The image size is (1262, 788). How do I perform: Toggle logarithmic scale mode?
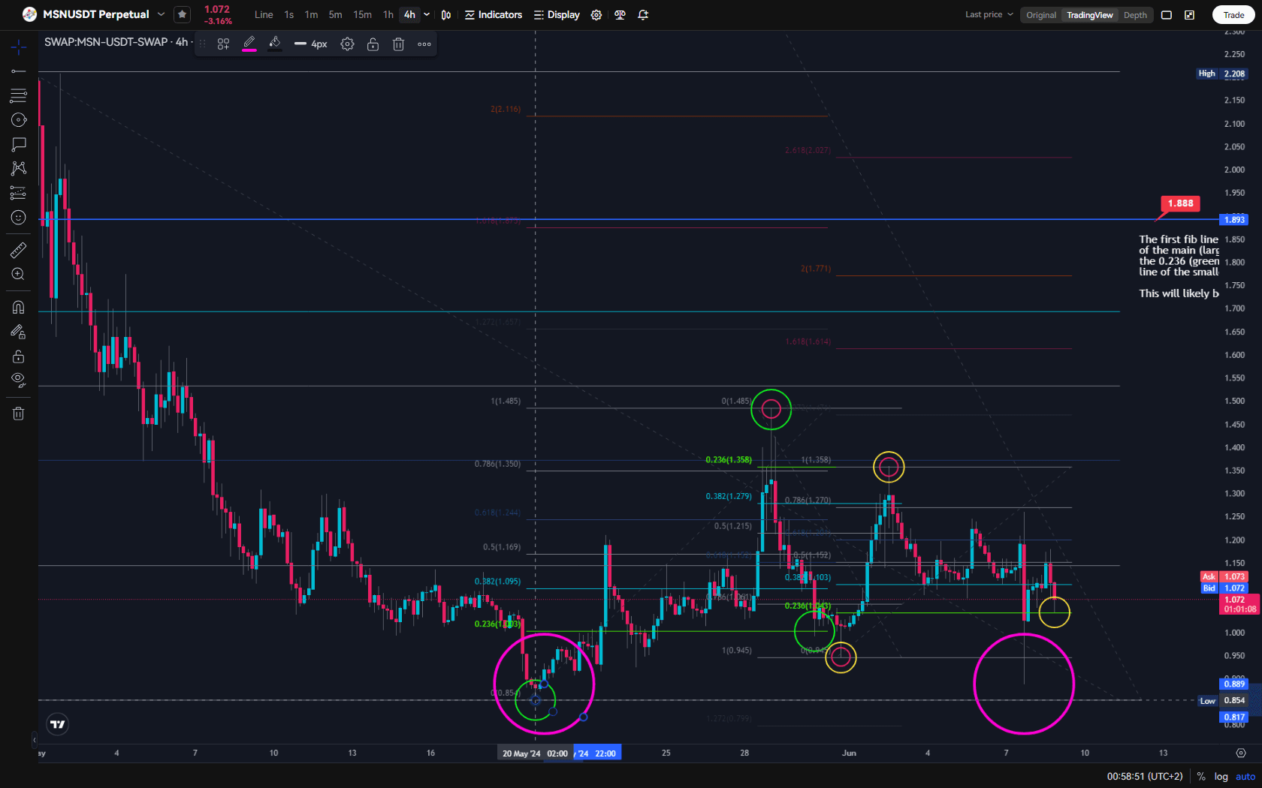point(1221,777)
